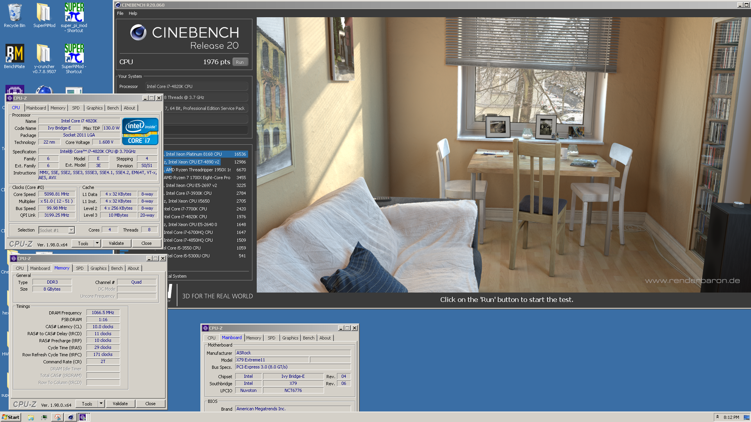Click the title bar icon of the CPU-Z CPU window
The image size is (751, 422).
click(x=10, y=98)
